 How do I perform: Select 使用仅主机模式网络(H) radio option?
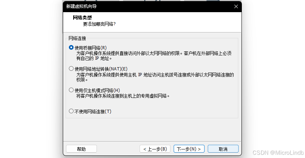(71, 90)
